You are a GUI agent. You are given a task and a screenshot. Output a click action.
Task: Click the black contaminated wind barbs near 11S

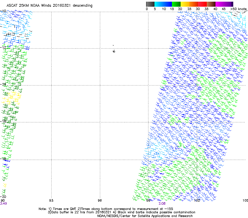(x=17, y=35)
